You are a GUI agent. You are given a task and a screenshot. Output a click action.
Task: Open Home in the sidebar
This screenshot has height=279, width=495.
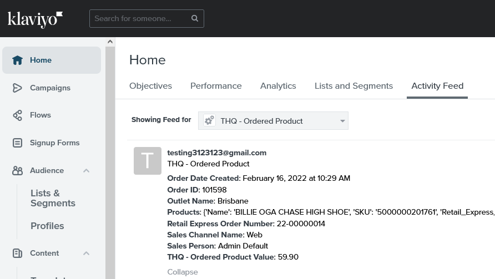pos(52,60)
